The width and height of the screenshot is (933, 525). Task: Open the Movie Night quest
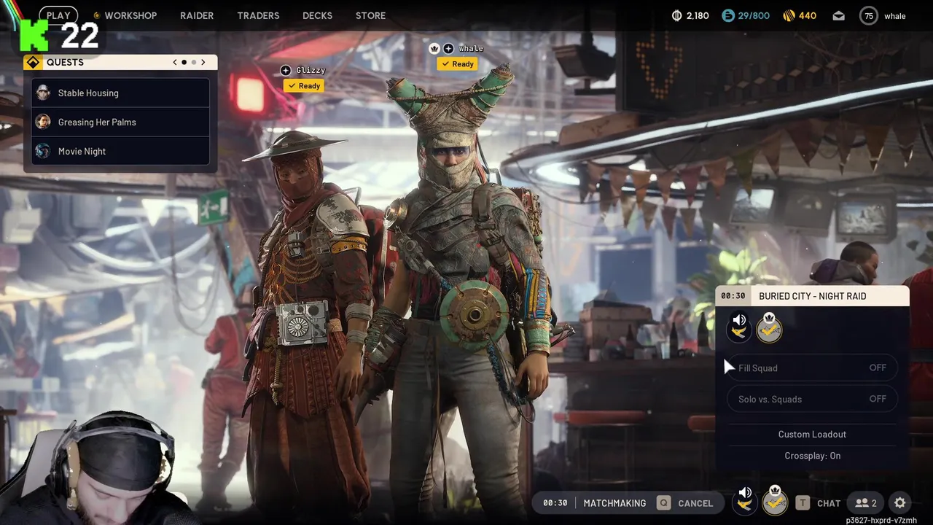pyautogui.click(x=121, y=151)
